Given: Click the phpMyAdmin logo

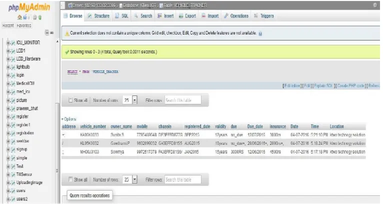Looking at the screenshot, I should point(29,7).
